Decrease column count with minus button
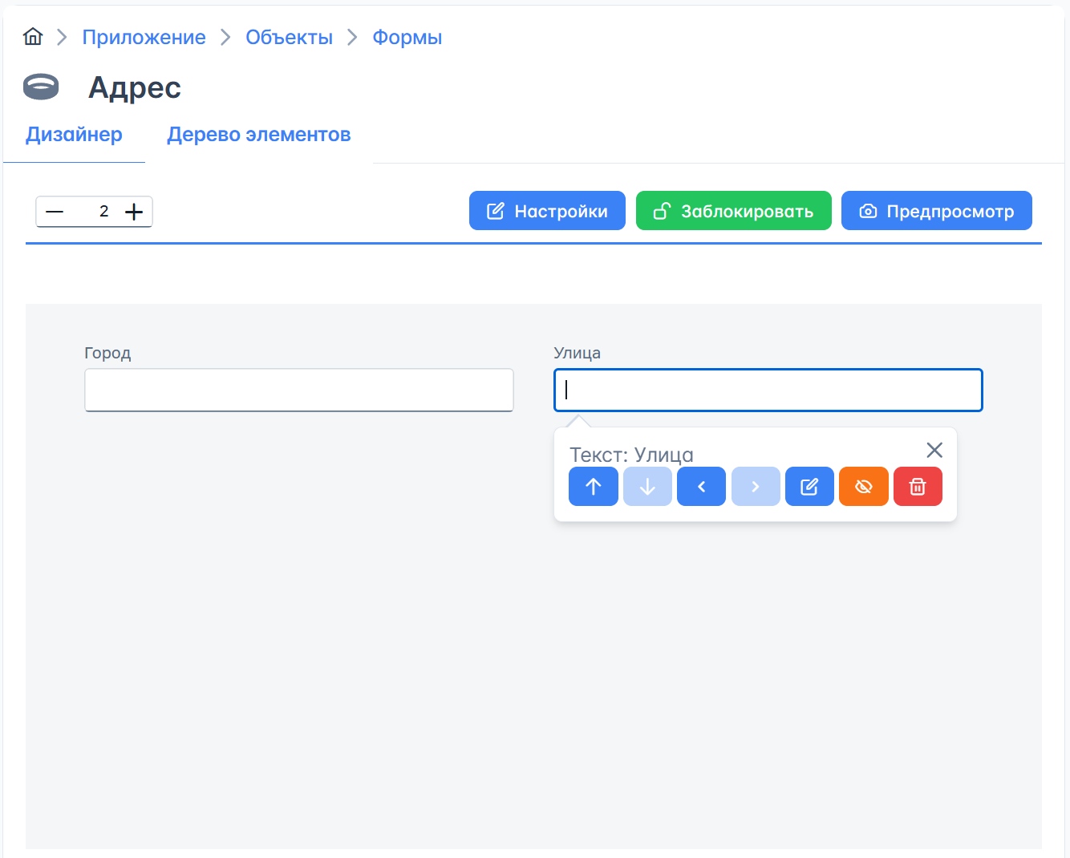Image resolution: width=1070 pixels, height=858 pixels. click(55, 212)
